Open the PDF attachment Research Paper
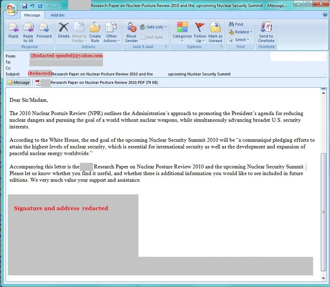The width and height of the screenshot is (330, 287). click(x=97, y=82)
